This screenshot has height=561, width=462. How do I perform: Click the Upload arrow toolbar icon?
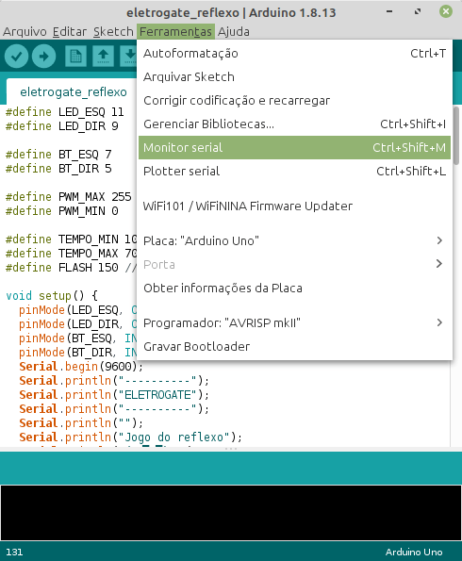[x=43, y=57]
